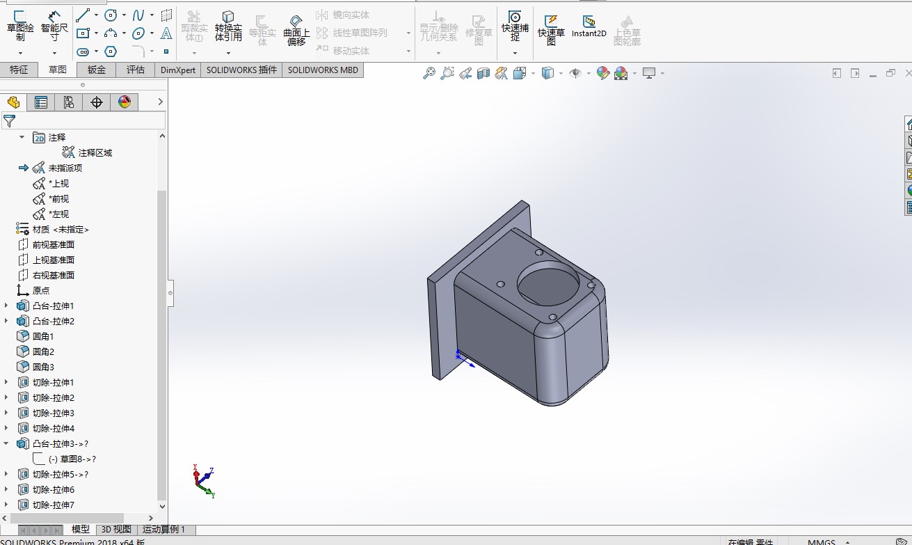
Task: Select the Line sketch tool
Action: [x=83, y=15]
